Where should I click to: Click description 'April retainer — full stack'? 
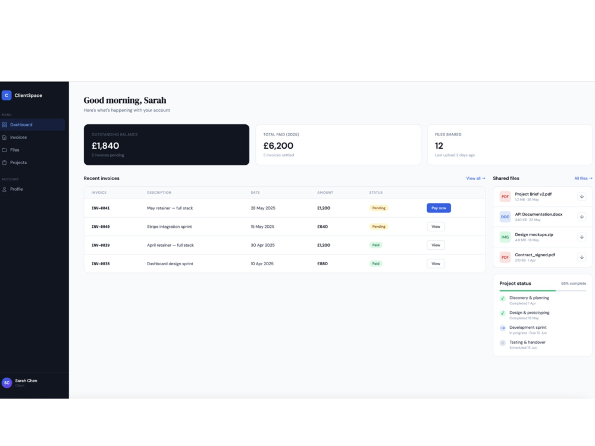[170, 246]
